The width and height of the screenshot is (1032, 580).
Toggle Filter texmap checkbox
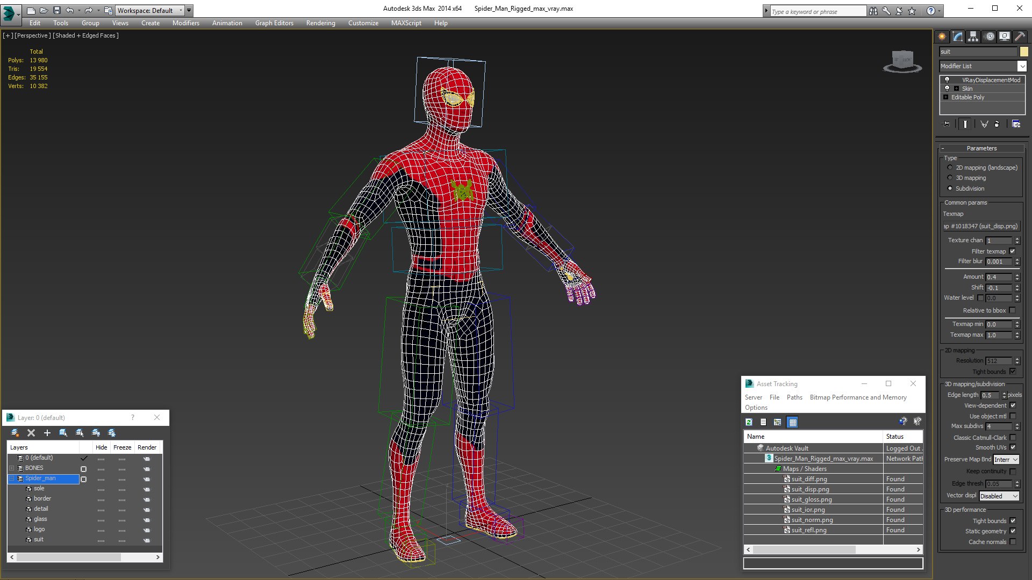[x=1013, y=251]
